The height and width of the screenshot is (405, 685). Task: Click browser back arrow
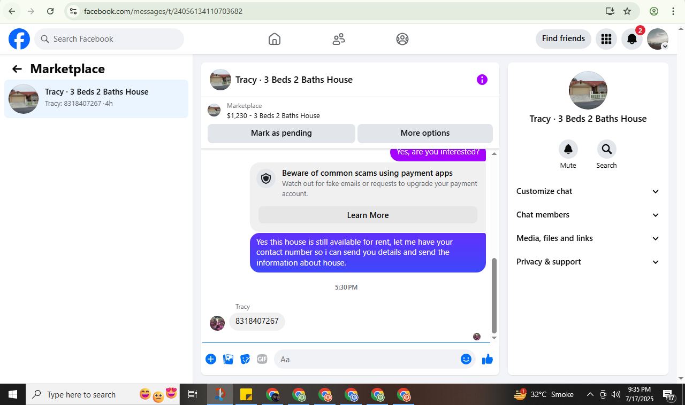[x=12, y=11]
